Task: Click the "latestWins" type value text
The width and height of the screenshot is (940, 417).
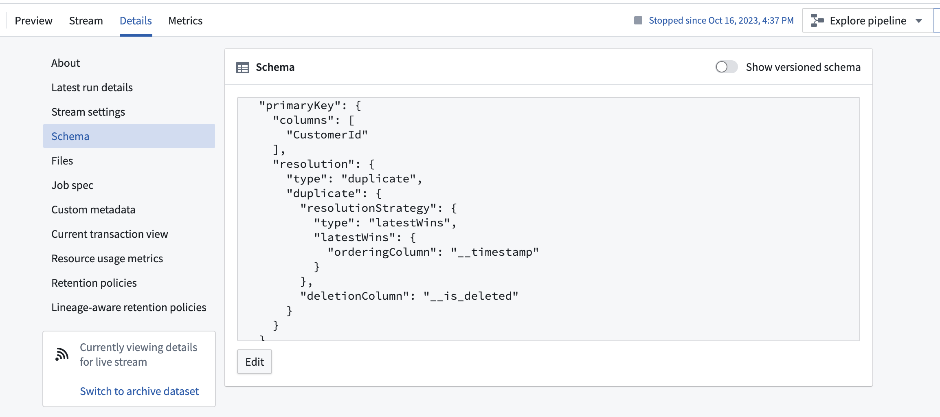Action: (409, 223)
